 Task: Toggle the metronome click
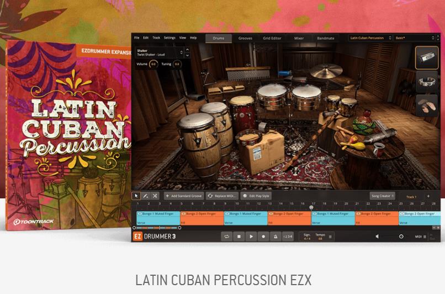[x=276, y=237]
